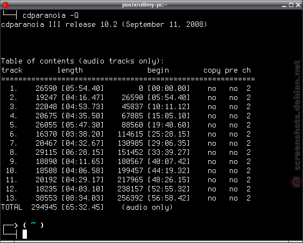Click track 10 duration [04:06.58]
The height and width of the screenshot is (243, 303).
click(83, 170)
